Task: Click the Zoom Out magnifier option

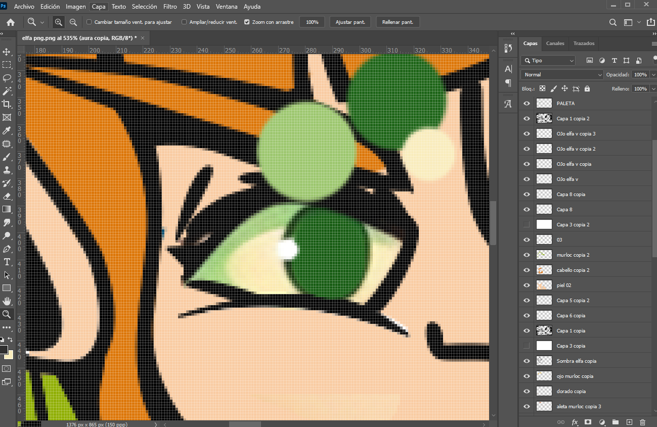Action: [73, 22]
